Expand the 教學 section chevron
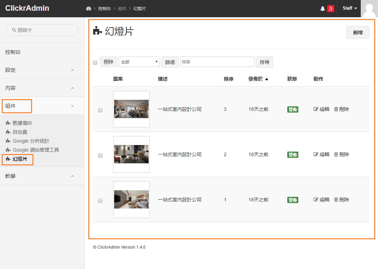Image resolution: width=378 pixels, height=269 pixels. click(x=72, y=176)
